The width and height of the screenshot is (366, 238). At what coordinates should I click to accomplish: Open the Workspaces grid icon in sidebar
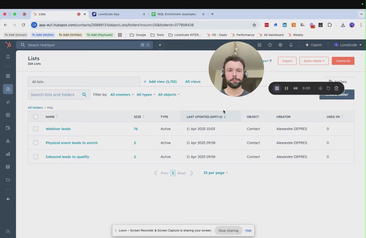point(8,76)
